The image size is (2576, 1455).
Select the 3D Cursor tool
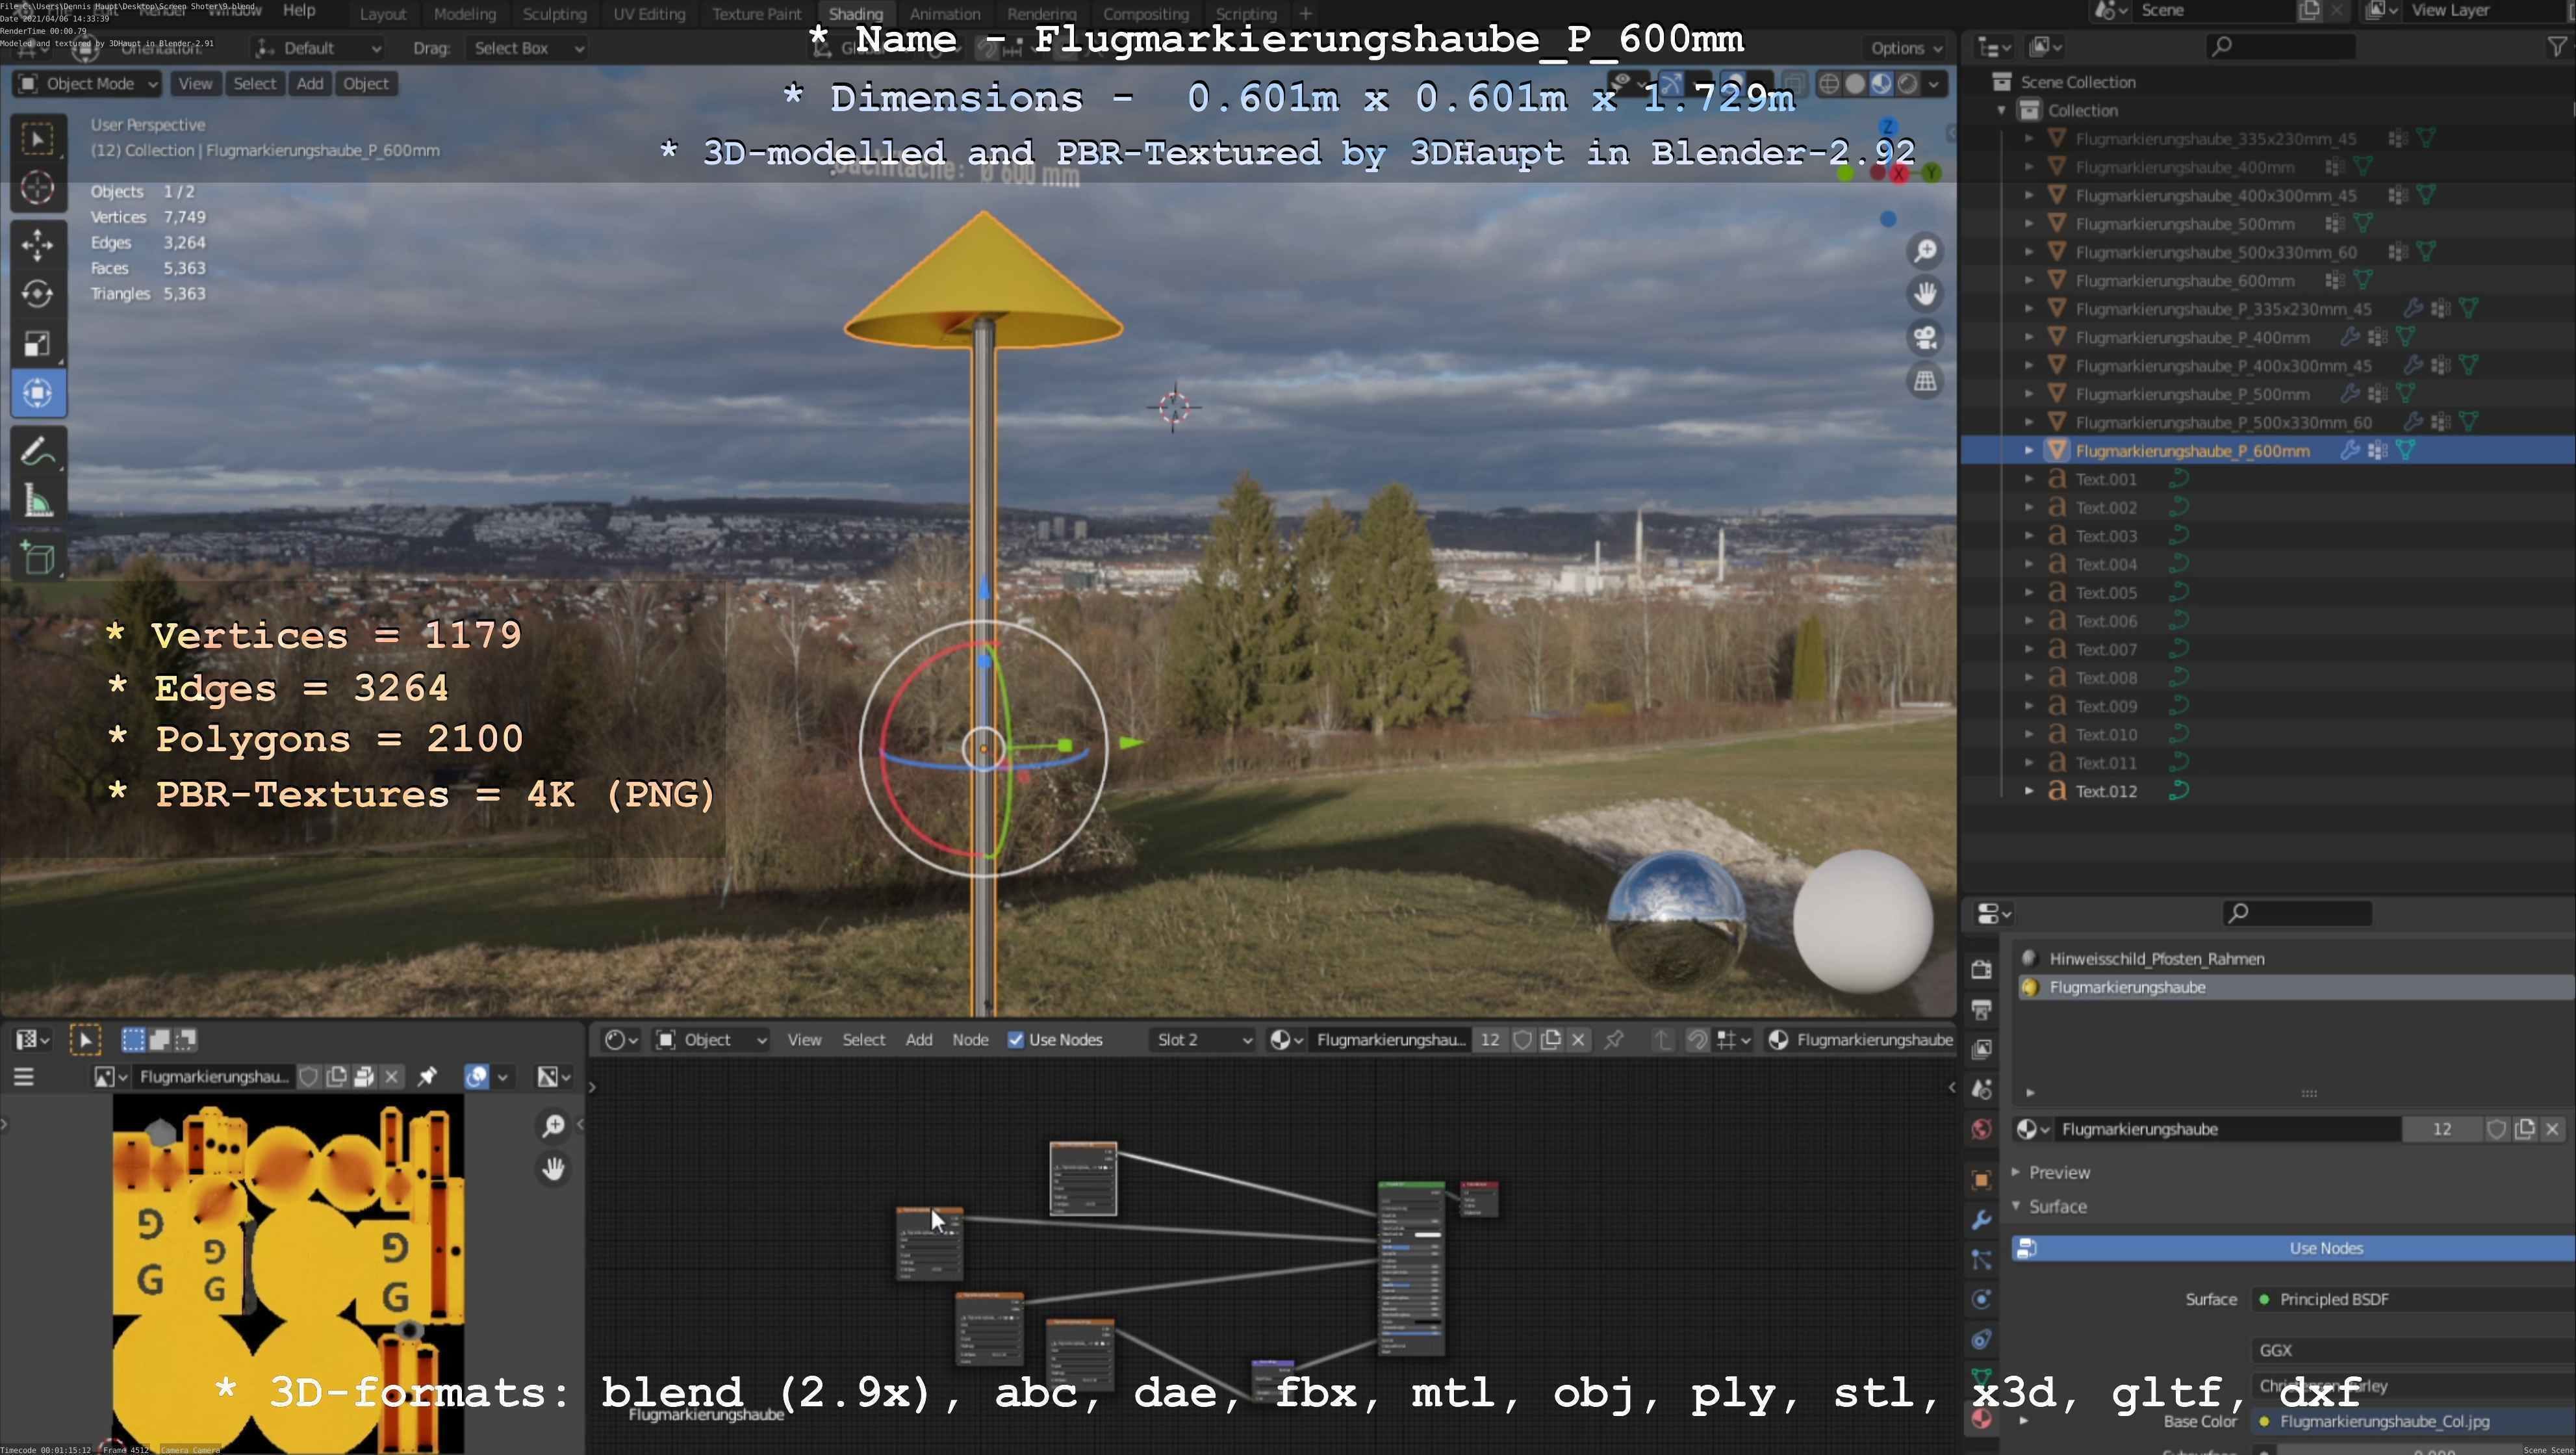[38, 188]
